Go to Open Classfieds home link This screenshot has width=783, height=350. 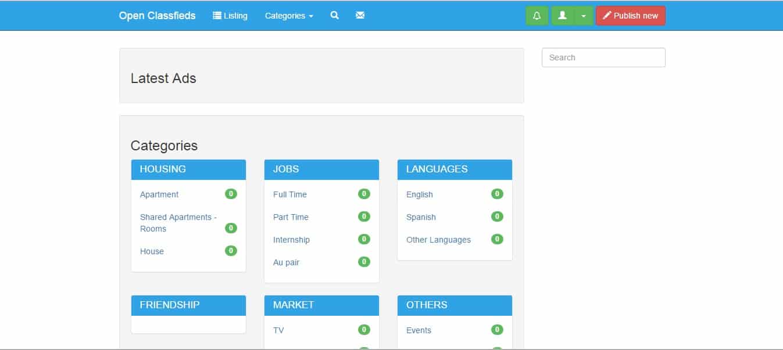158,16
